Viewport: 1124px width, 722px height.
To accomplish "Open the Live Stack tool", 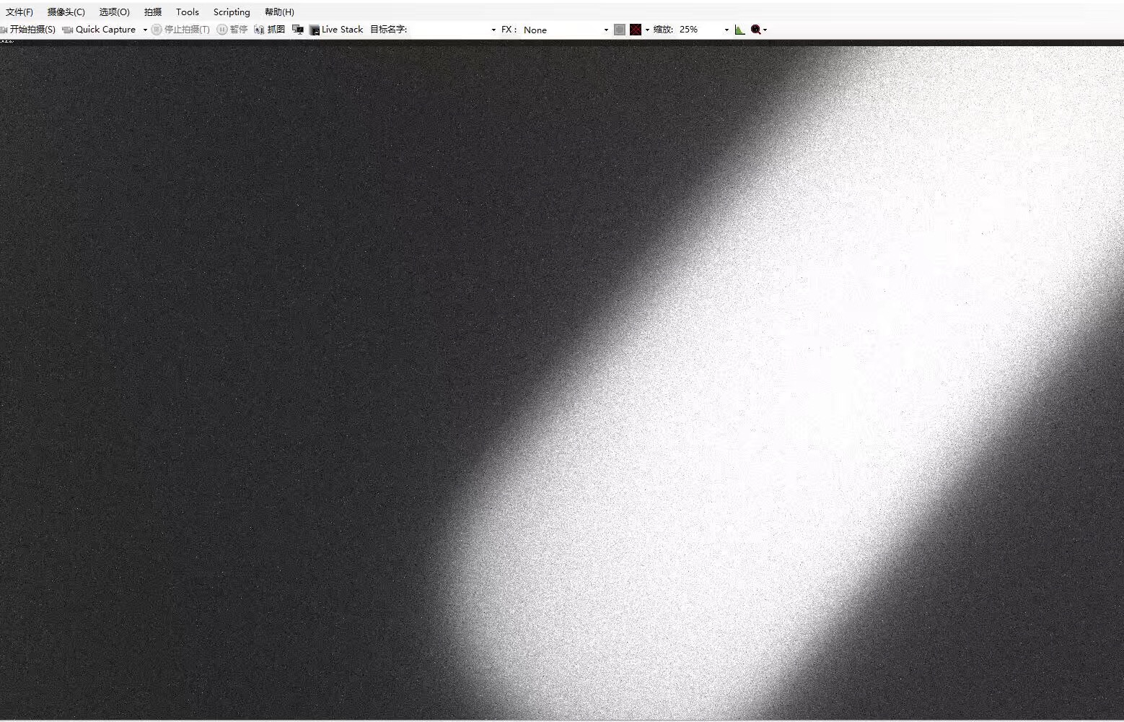I will pyautogui.click(x=336, y=30).
